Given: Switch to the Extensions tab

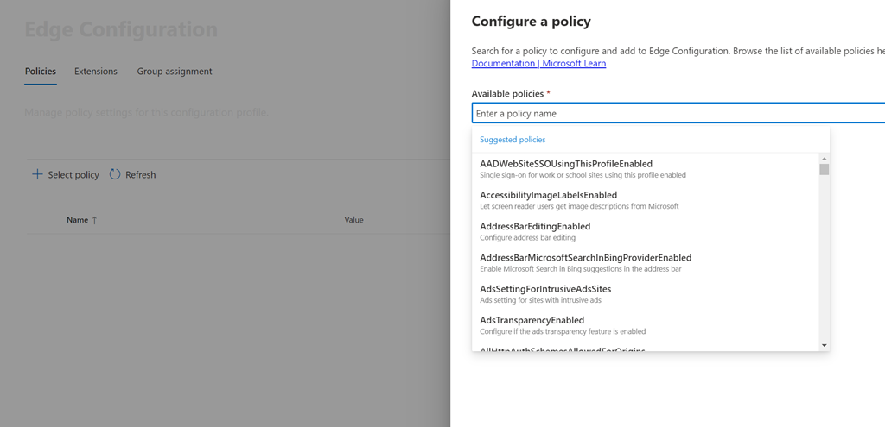Looking at the screenshot, I should point(96,72).
